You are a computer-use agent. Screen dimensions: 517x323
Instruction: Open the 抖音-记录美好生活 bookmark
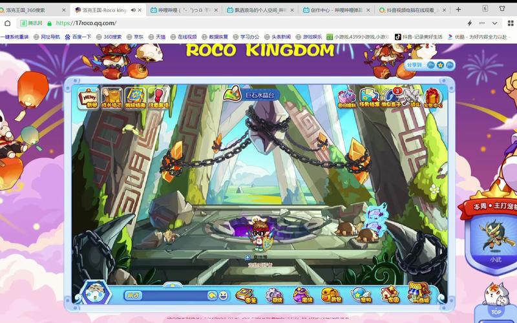(419, 37)
